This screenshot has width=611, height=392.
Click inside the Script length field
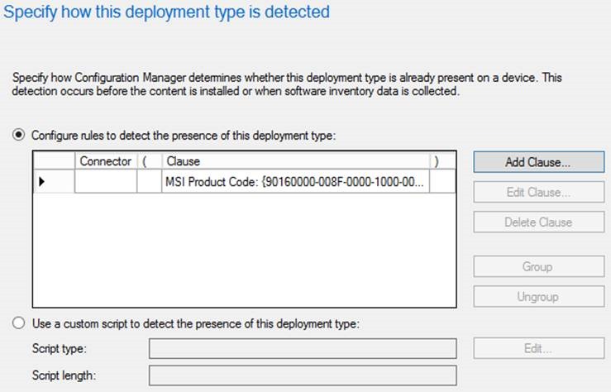point(303,375)
